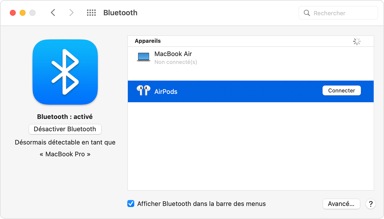384x219 pixels.
Task: Minimize the window with the yellow button
Action: point(23,13)
